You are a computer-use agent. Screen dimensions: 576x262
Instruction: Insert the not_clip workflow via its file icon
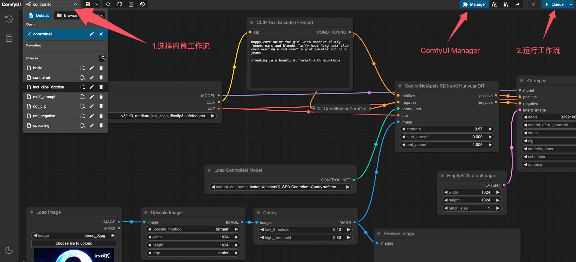pos(82,106)
